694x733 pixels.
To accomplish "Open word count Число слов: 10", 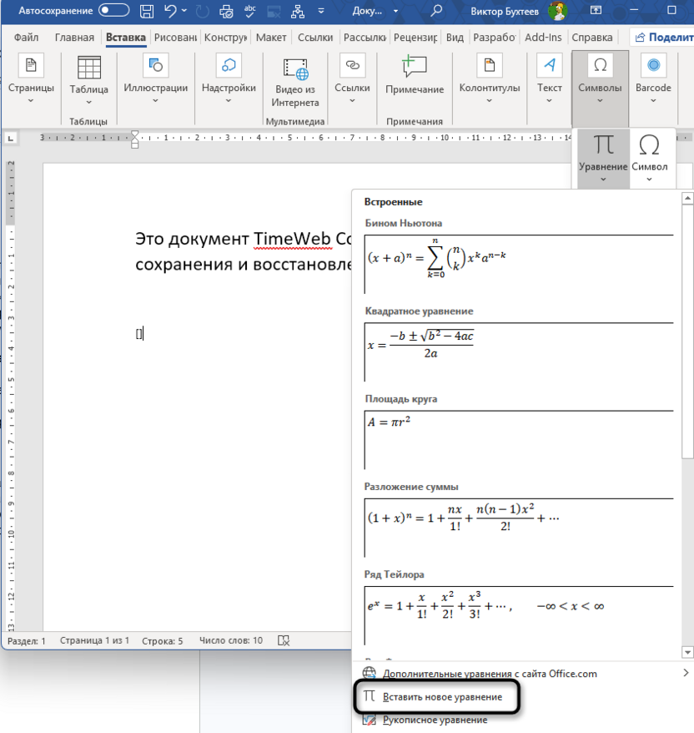I will tap(231, 640).
